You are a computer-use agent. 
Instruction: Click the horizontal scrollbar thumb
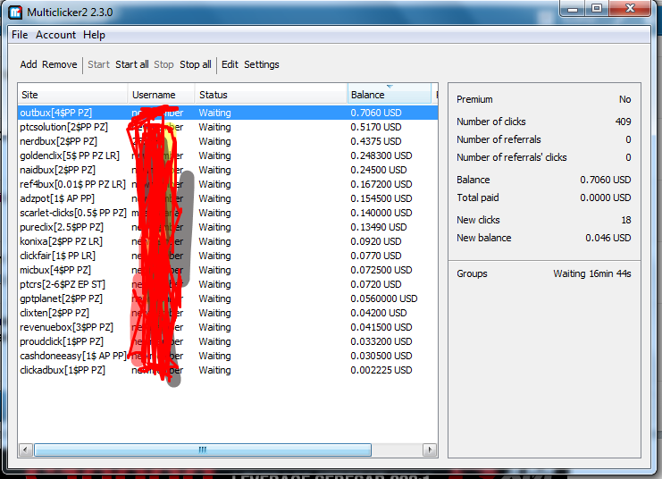coord(203,450)
